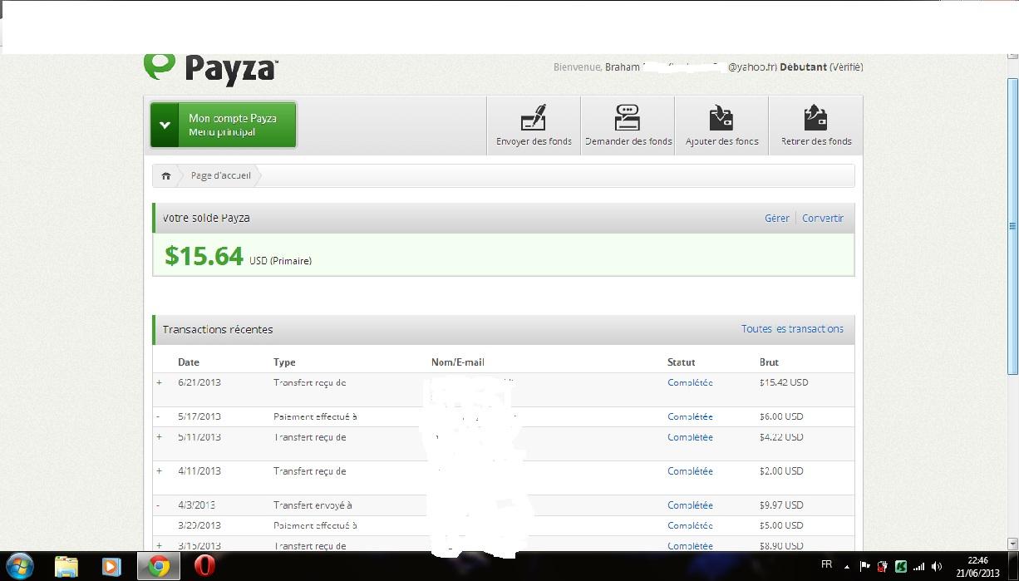The image size is (1019, 581).
Task: Click Paiement effectué à in 5/17/2013 row
Action: [315, 416]
